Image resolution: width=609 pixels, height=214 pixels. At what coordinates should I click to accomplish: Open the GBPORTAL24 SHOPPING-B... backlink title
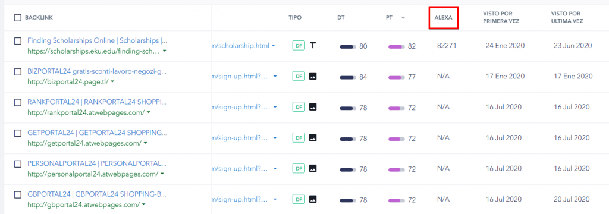coord(97,194)
